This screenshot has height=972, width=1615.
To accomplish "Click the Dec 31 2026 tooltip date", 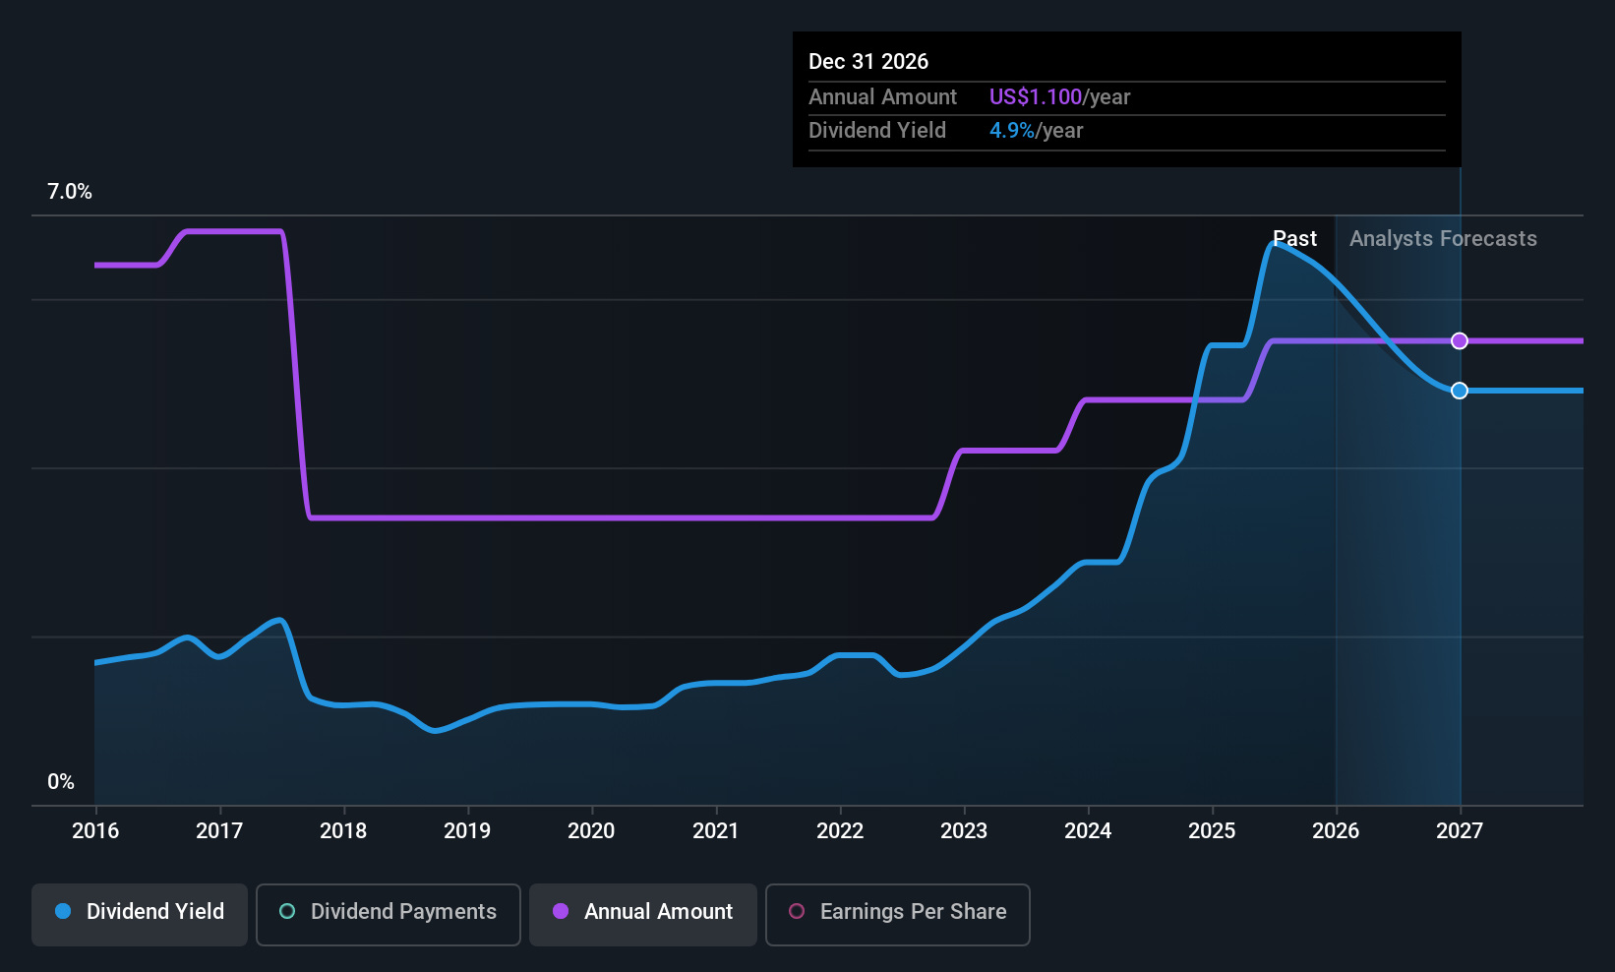I will pyautogui.click(x=868, y=62).
